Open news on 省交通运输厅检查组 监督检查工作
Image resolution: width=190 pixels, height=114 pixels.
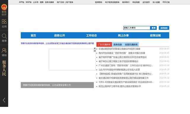pos(123,78)
